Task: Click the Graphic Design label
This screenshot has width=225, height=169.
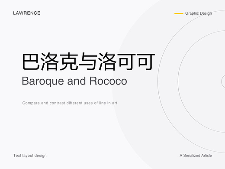Action: pos(199,13)
